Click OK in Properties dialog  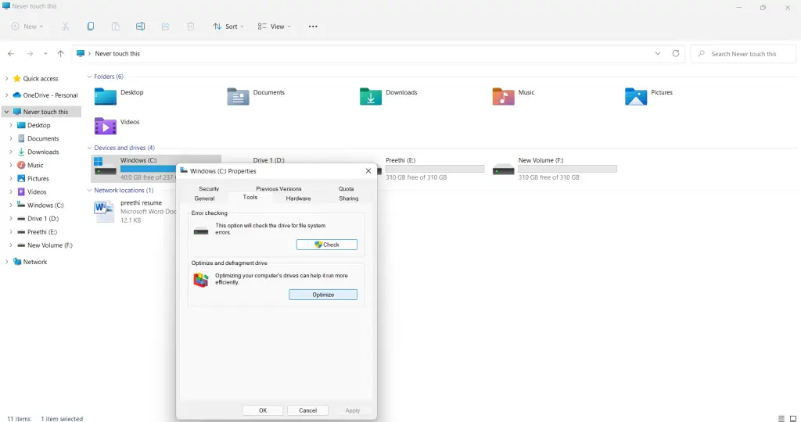tap(263, 410)
